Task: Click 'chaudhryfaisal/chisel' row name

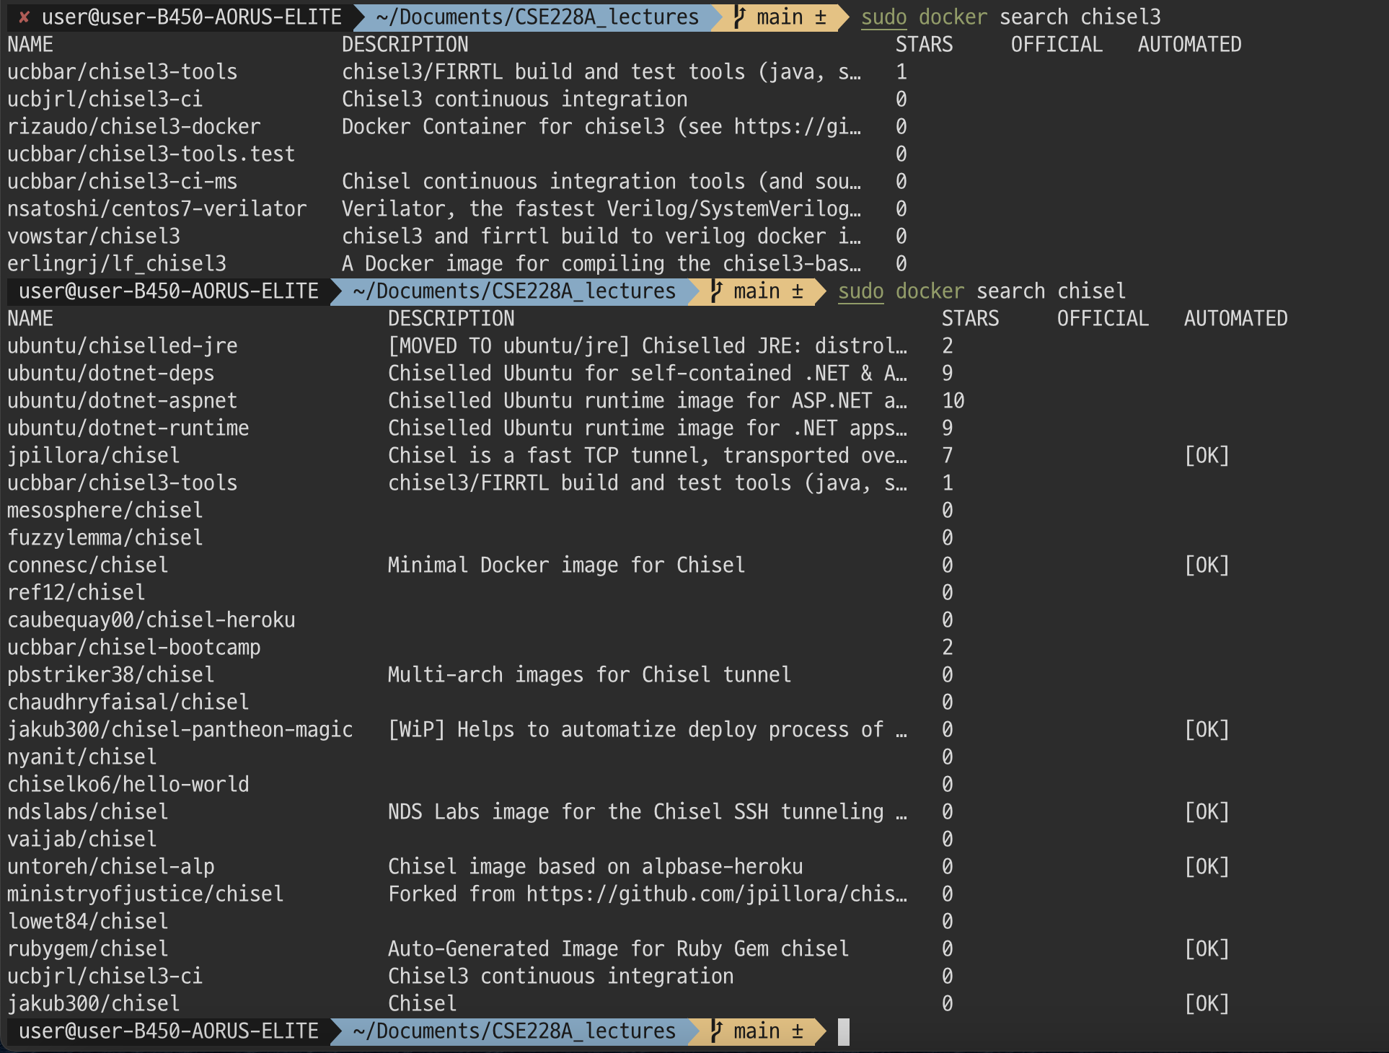Action: click(x=128, y=702)
